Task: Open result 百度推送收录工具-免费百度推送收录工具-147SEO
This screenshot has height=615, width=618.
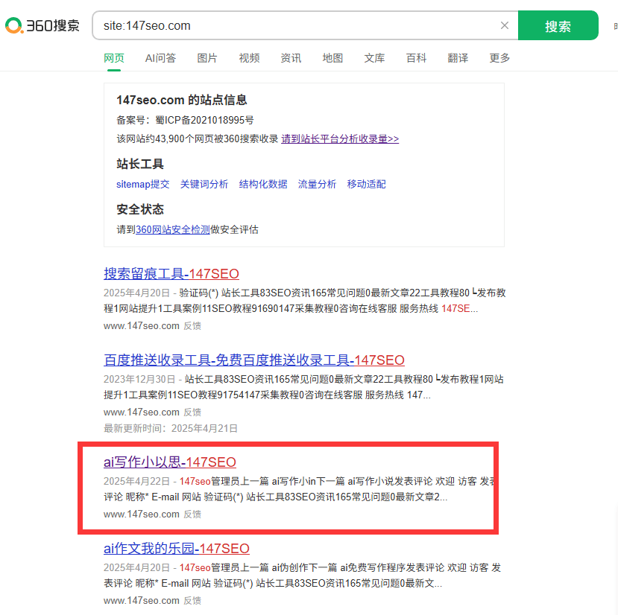Action: coord(254,360)
